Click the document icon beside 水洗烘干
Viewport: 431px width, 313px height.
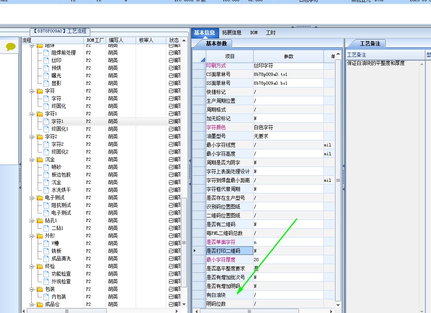pos(46,190)
